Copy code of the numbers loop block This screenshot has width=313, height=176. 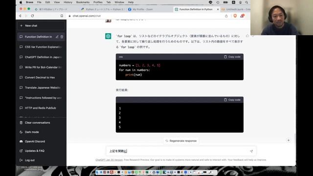232,57
